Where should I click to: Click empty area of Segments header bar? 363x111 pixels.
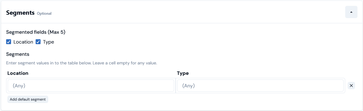point(197,12)
